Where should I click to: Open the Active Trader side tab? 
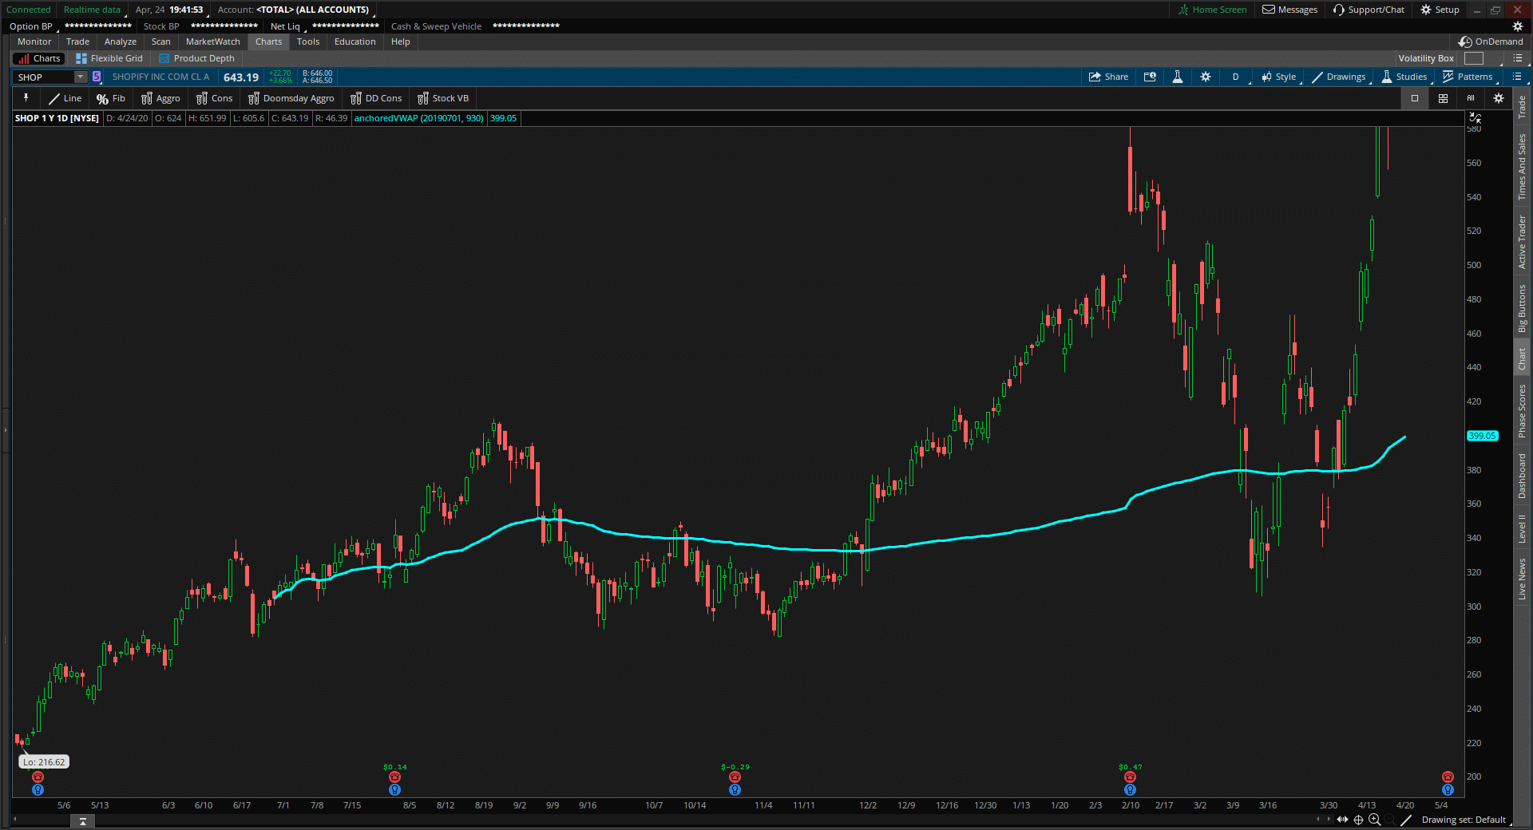tap(1522, 242)
